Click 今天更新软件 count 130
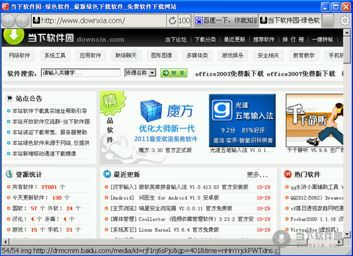Viewport: 353px width, 256px height. pos(57,198)
